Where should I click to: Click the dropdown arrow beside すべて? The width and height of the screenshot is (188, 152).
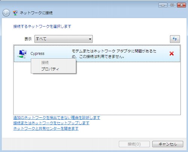coord(90,39)
